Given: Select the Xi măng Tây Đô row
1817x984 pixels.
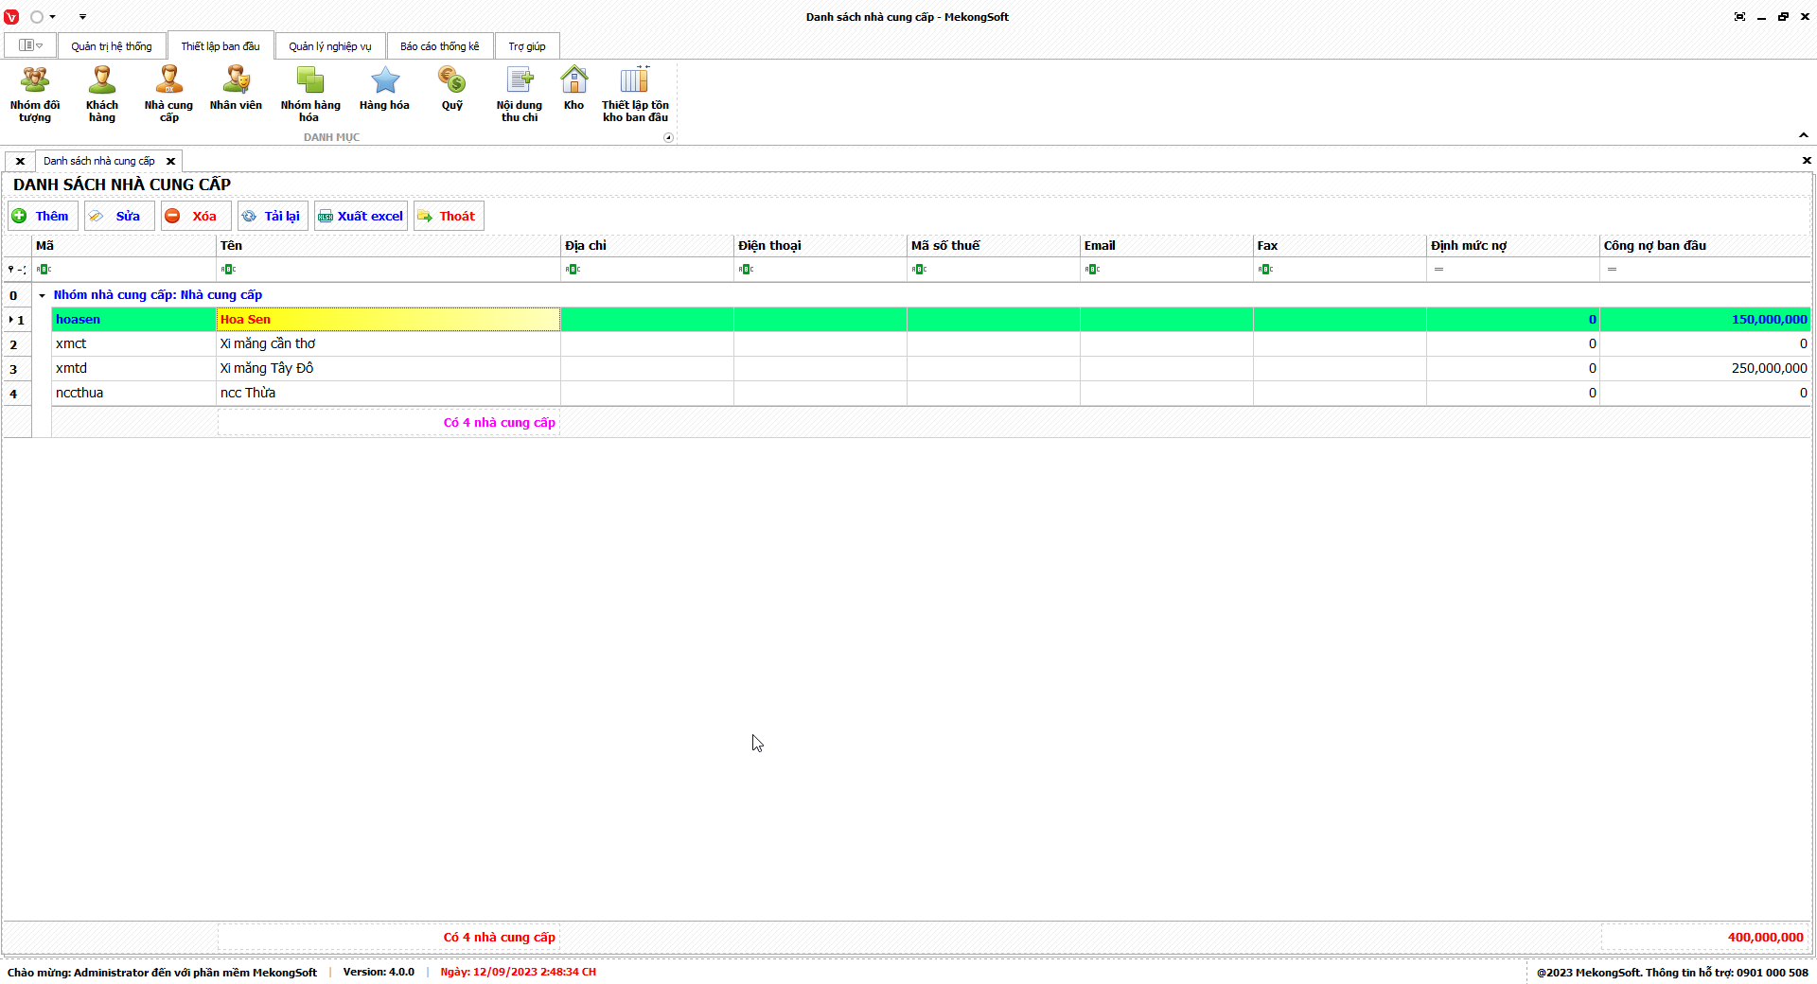Looking at the screenshot, I should point(266,368).
